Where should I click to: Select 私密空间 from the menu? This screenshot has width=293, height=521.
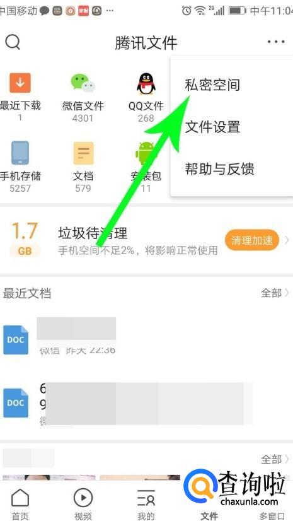coord(212,85)
